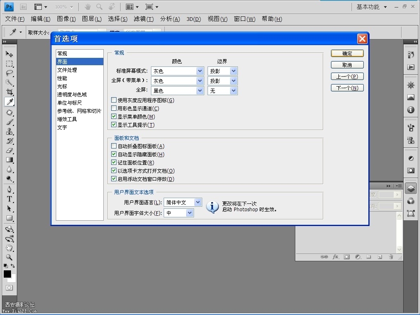Select the Move tool
420x315 pixels.
(9, 54)
